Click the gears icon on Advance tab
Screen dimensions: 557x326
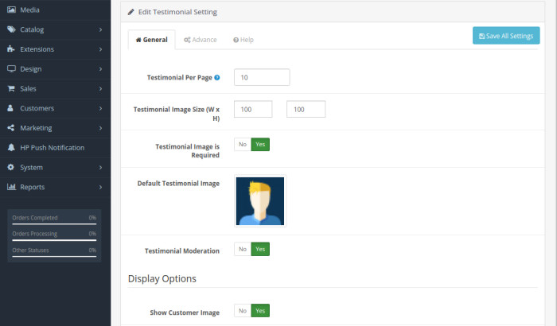tap(187, 40)
